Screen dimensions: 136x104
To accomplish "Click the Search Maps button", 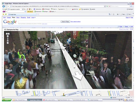I will [x=65, y=22].
